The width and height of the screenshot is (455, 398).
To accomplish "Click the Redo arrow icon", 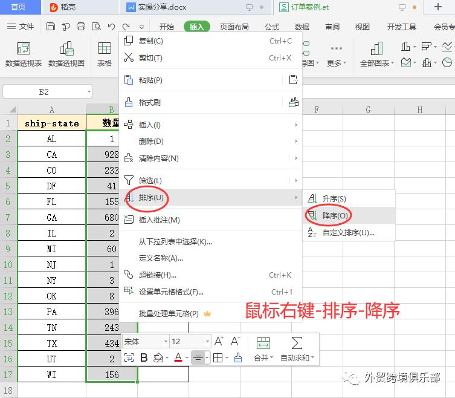I will point(126,27).
